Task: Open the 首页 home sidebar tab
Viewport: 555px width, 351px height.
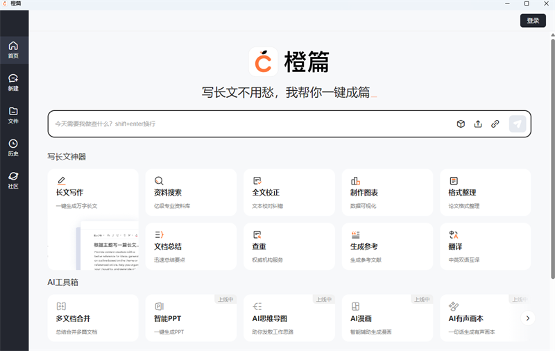Action: (x=13, y=50)
